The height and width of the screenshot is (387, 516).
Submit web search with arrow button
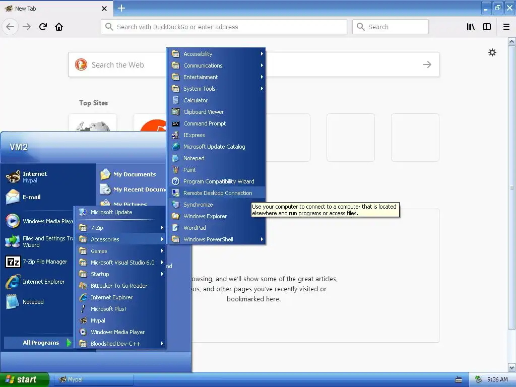(x=427, y=64)
